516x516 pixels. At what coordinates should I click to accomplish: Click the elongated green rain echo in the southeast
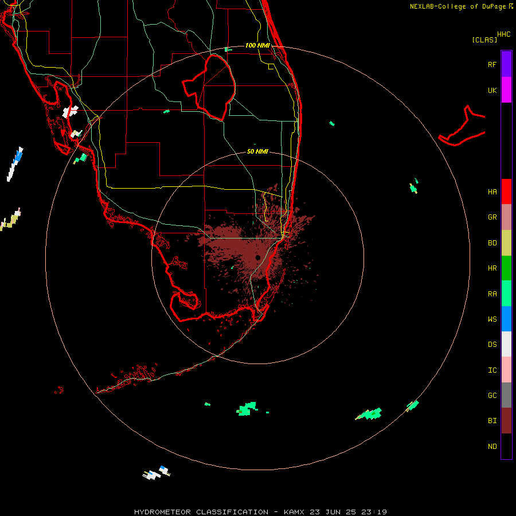369,414
